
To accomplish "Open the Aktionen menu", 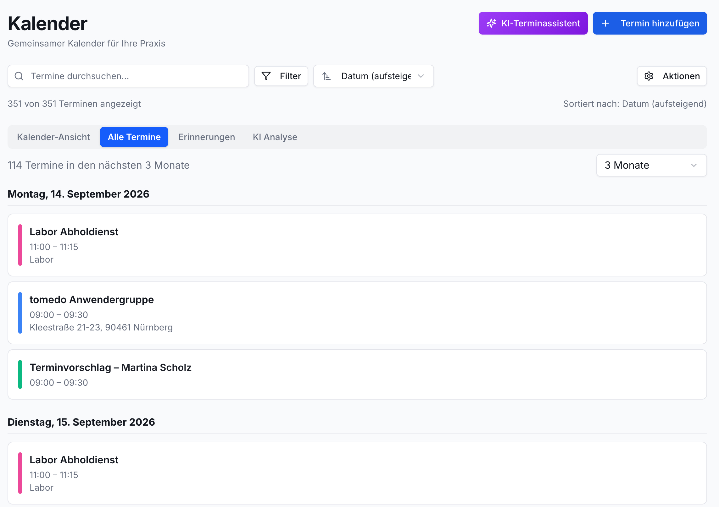I will point(672,76).
